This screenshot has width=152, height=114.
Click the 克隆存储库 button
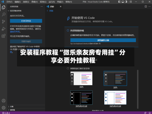26,41
